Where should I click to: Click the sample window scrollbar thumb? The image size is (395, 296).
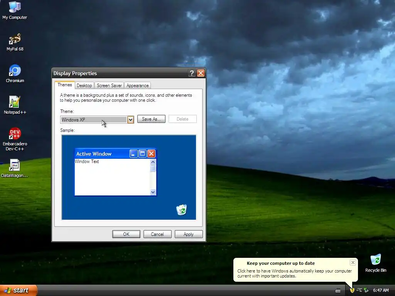[153, 168]
